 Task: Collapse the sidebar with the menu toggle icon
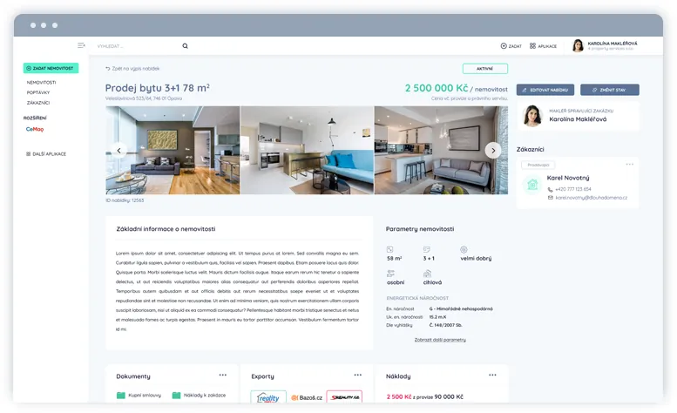[81, 45]
